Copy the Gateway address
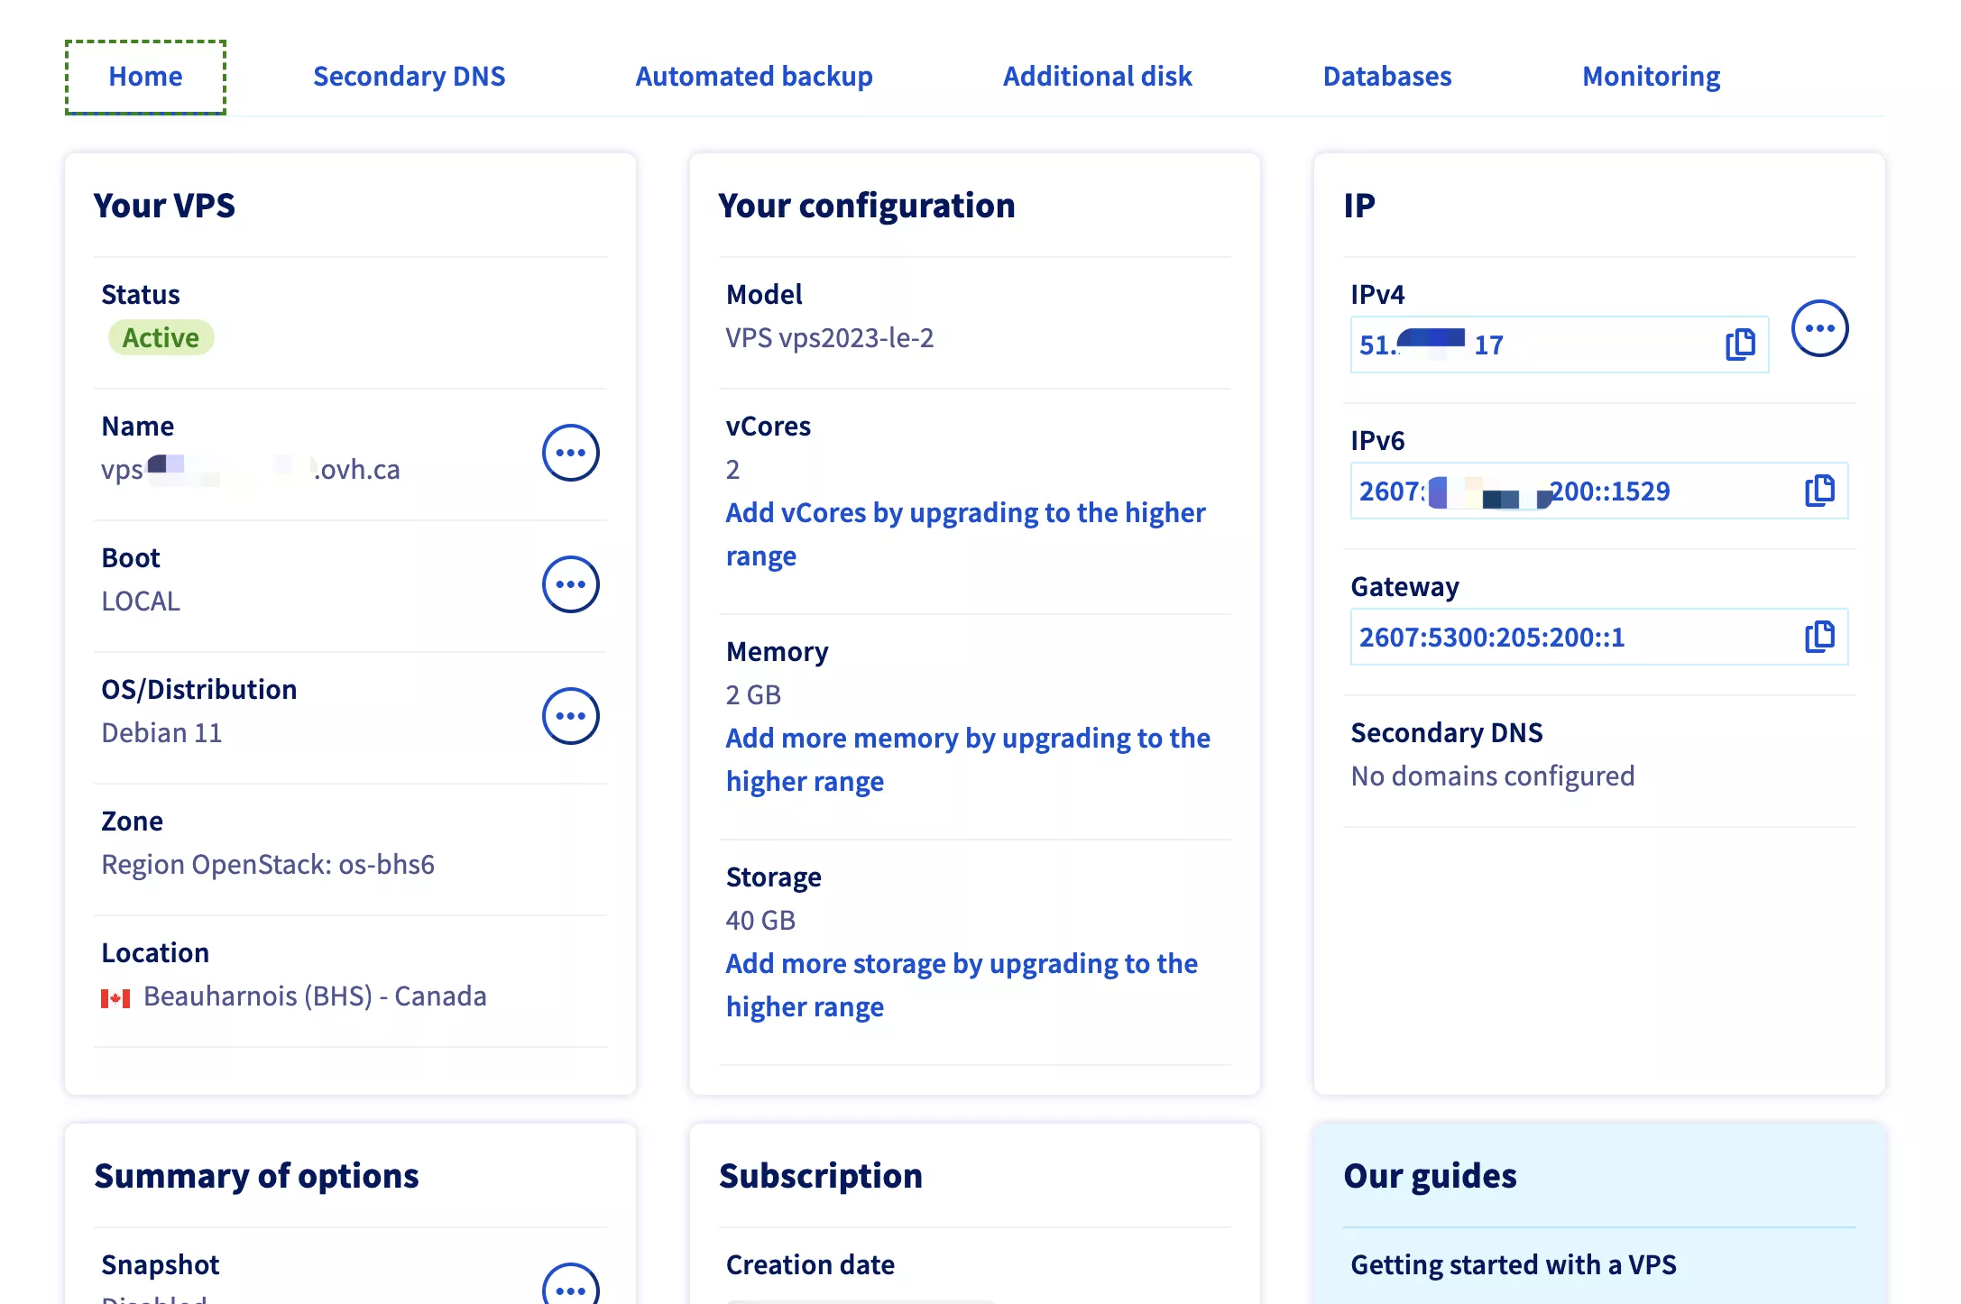 point(1819,636)
